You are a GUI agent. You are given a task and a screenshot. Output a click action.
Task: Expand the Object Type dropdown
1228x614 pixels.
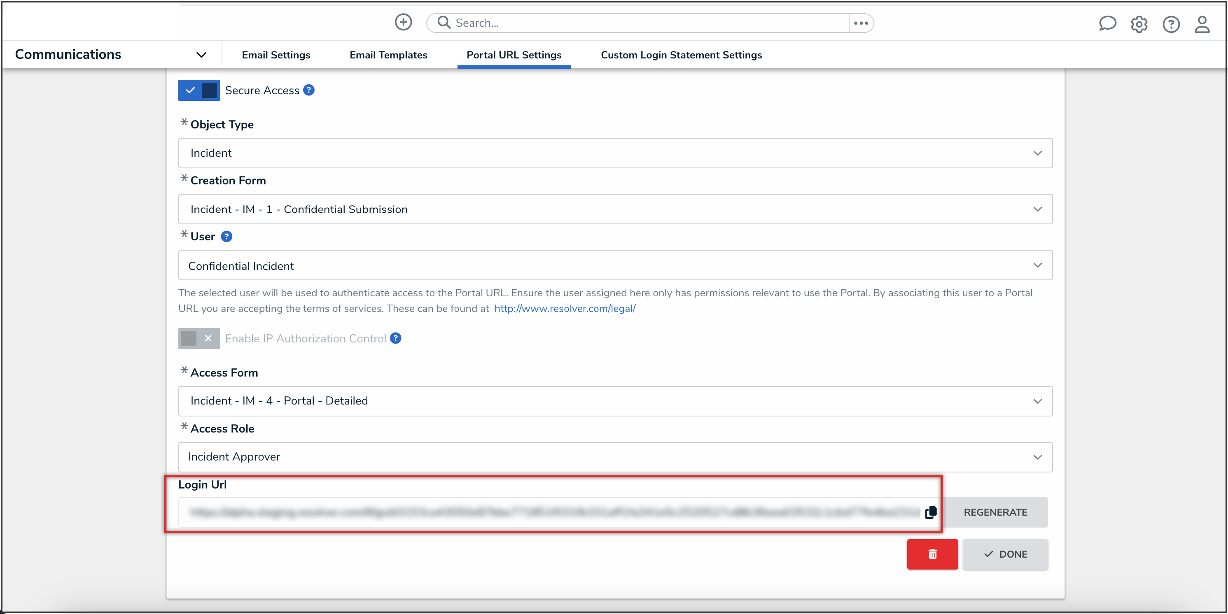(x=615, y=153)
